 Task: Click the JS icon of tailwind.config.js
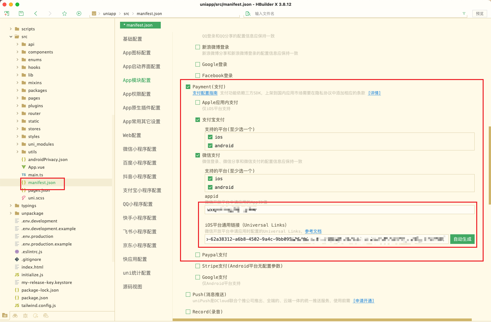coord(17,305)
